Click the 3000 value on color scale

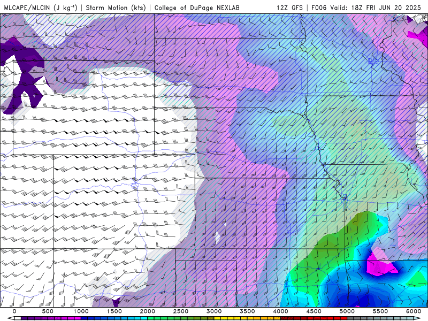click(x=215, y=311)
